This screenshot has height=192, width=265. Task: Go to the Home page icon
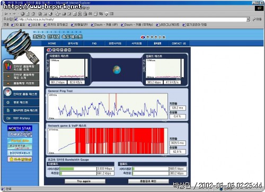point(33,14)
